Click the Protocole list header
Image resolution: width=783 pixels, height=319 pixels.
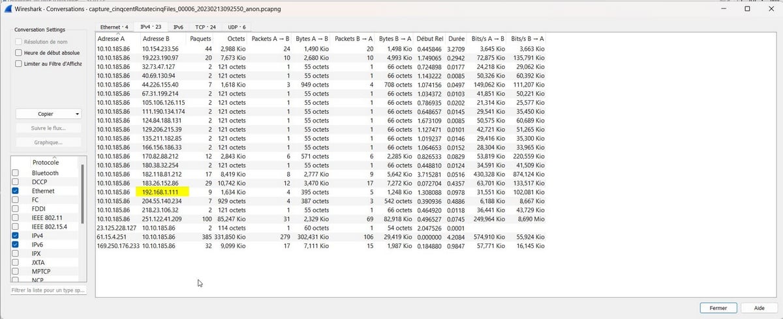pos(46,162)
